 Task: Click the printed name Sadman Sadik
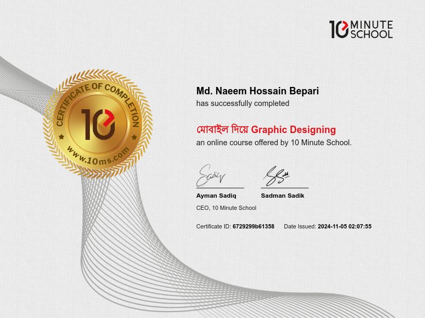point(283,196)
